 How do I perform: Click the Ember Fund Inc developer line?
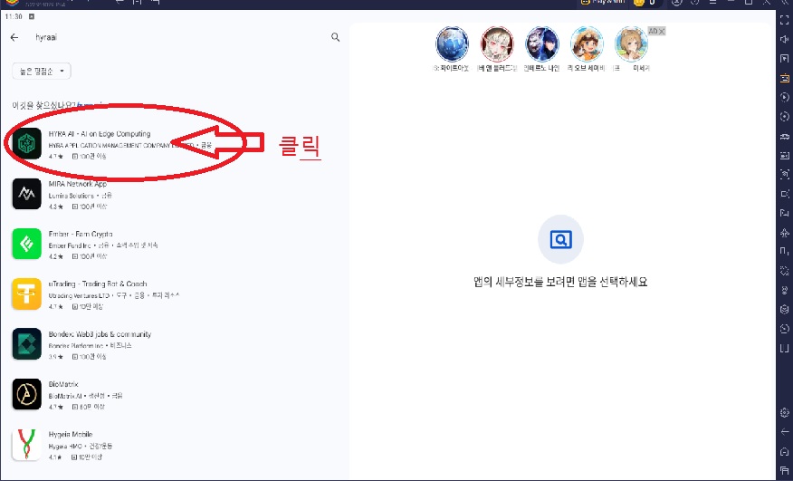click(103, 245)
